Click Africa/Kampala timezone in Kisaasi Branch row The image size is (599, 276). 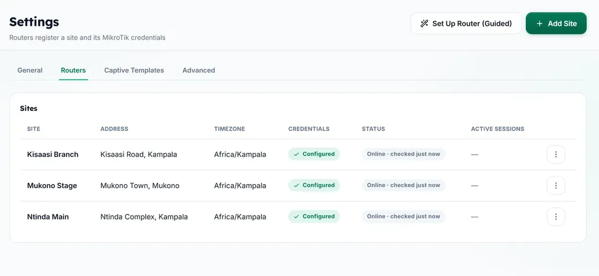coord(240,155)
